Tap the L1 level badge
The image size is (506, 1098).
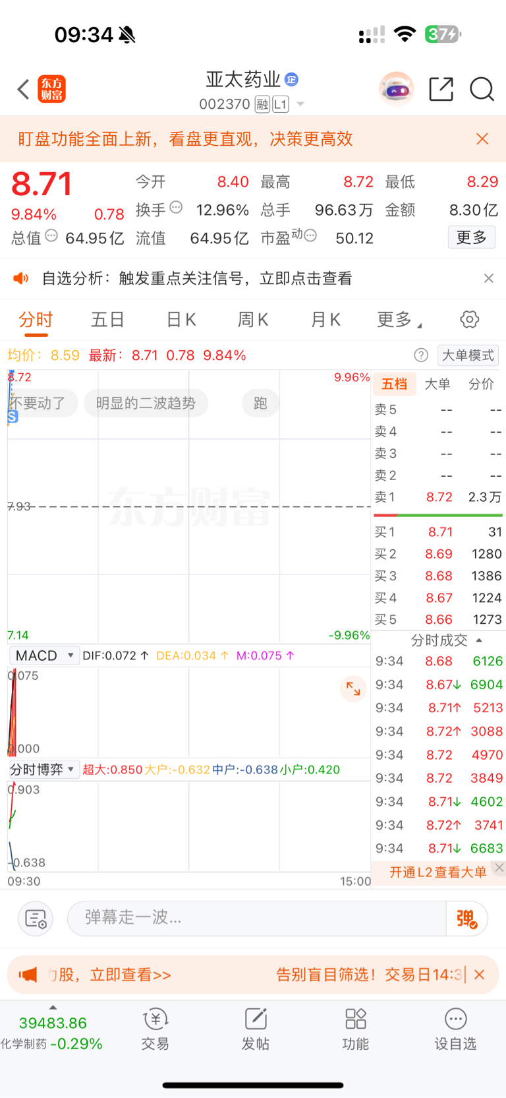point(281,104)
